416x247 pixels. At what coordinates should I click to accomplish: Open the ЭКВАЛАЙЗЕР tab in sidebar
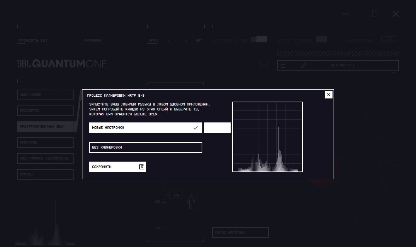coord(45,95)
